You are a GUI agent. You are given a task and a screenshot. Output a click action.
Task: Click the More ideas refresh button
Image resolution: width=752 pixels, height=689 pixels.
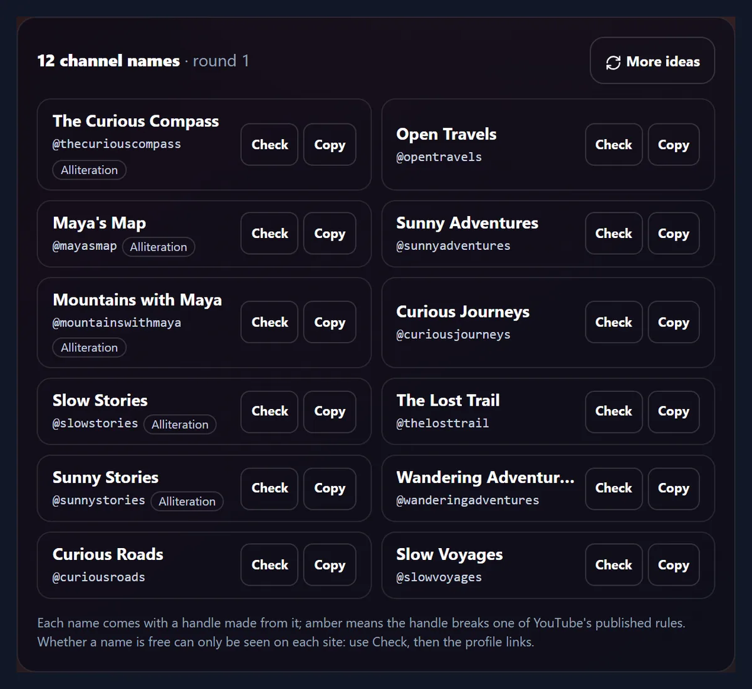pos(652,61)
